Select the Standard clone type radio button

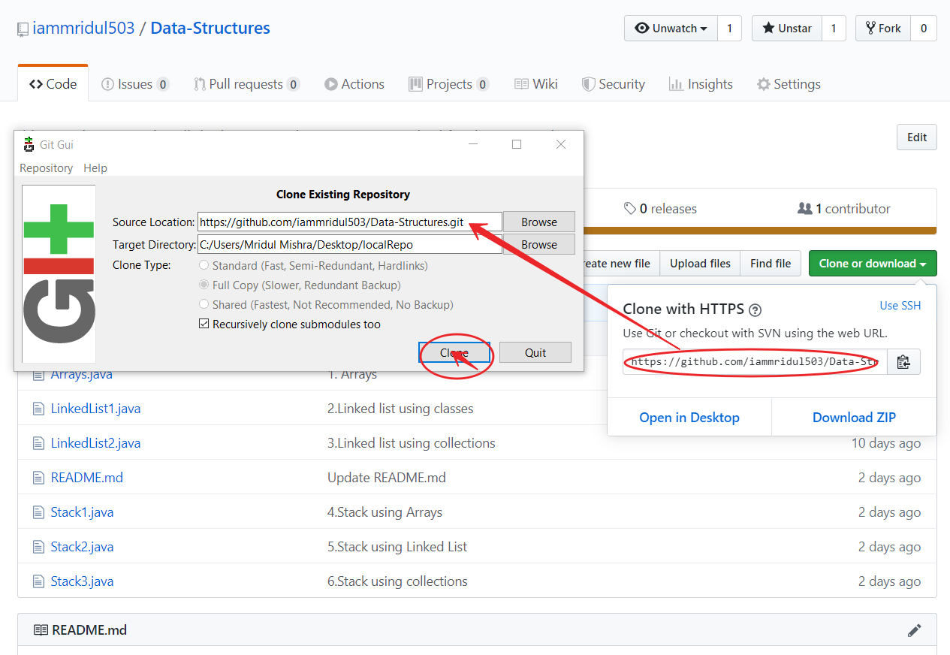(204, 266)
